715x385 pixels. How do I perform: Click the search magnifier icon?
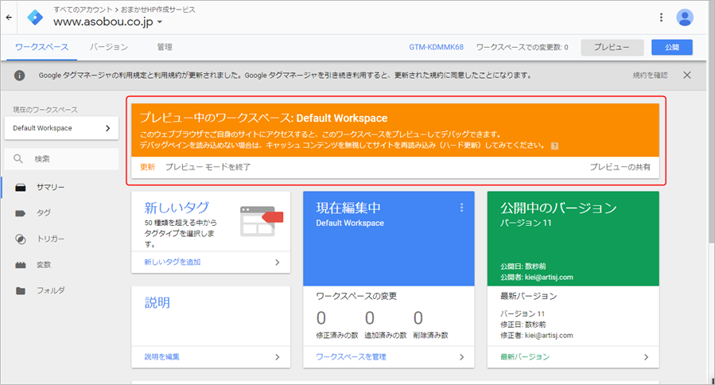click(x=17, y=159)
